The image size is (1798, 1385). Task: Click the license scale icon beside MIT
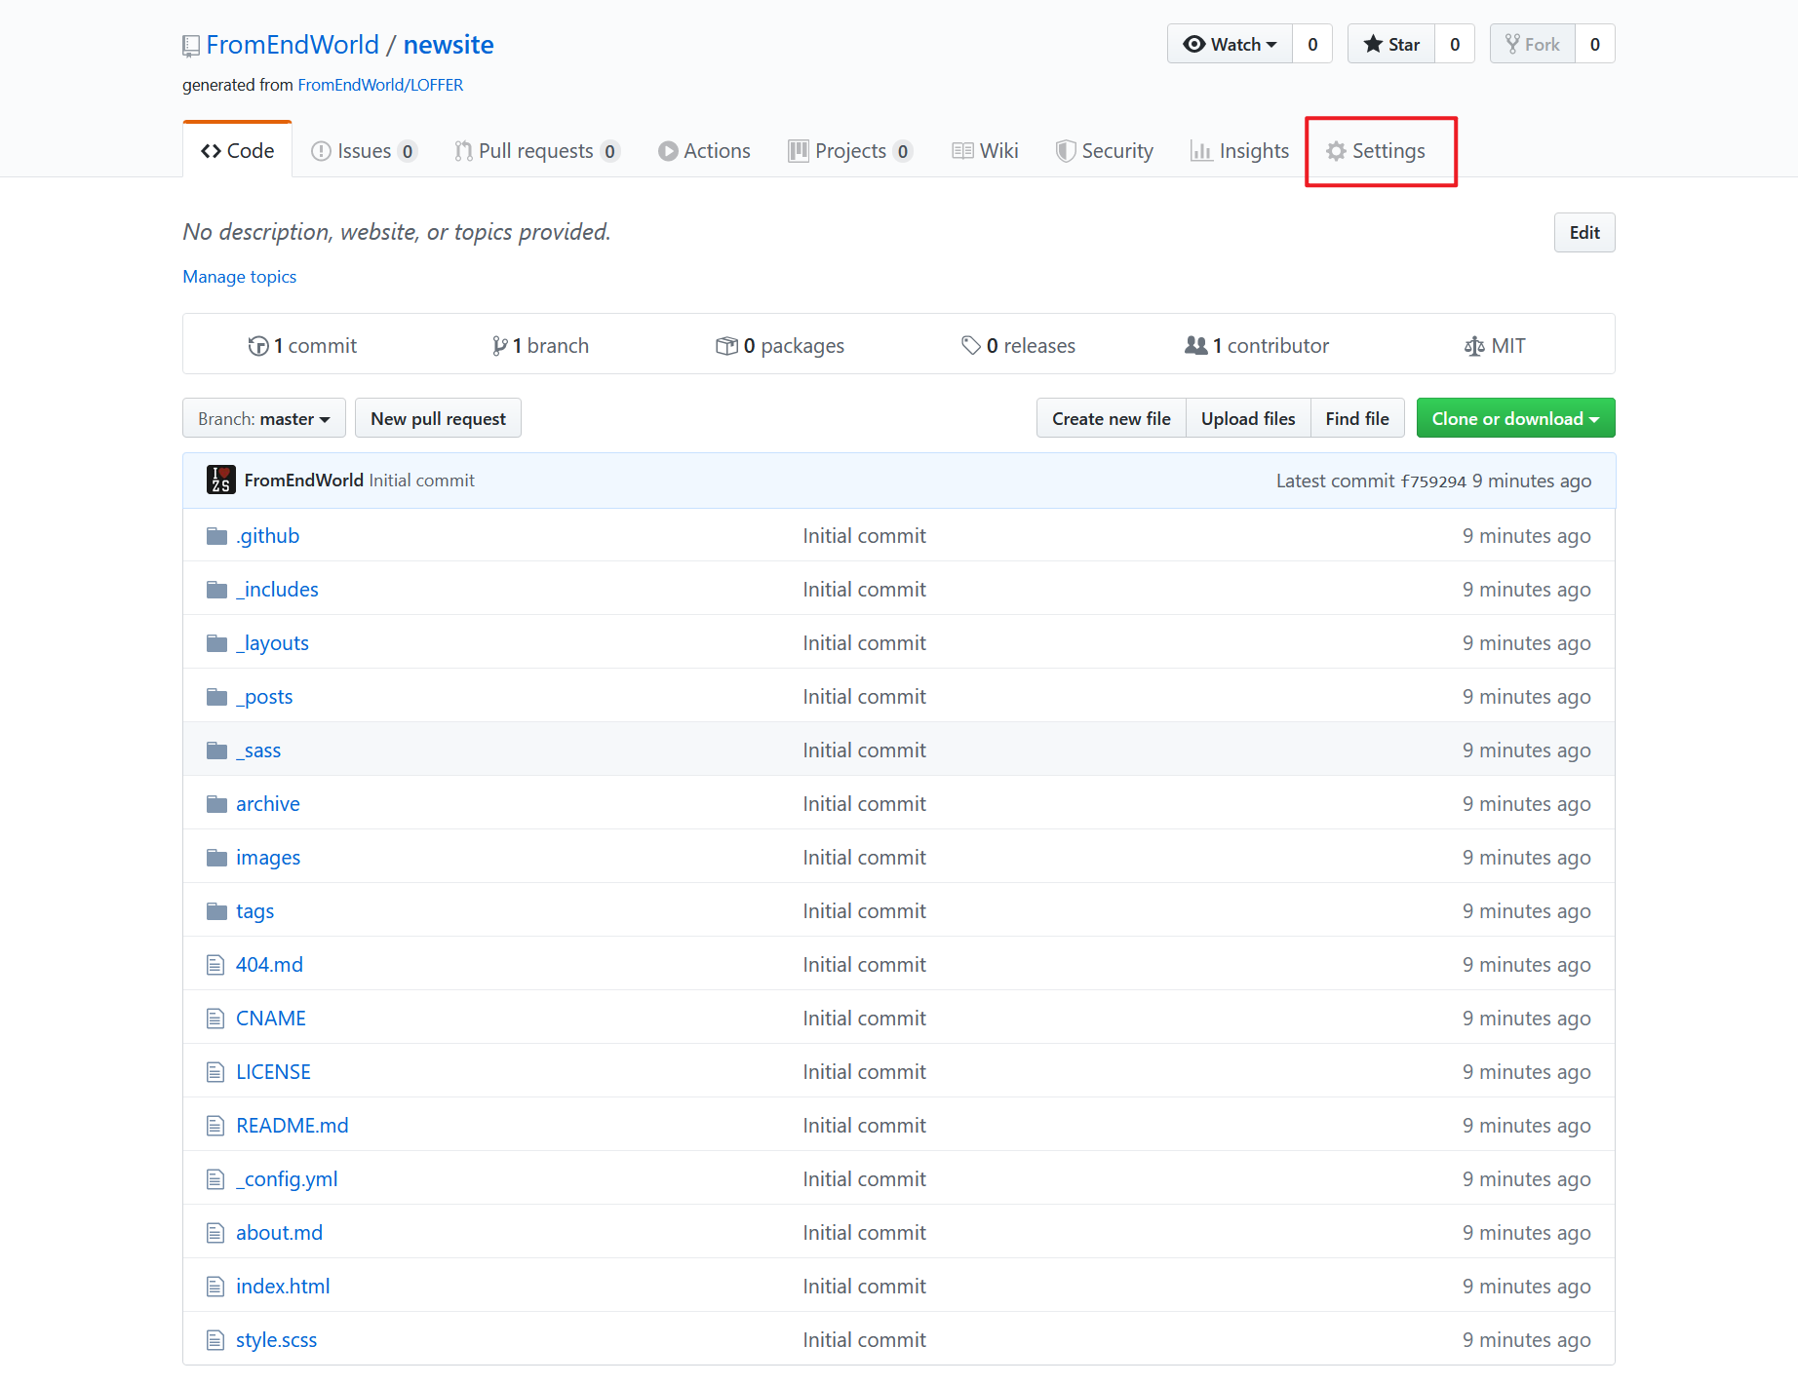1474,346
